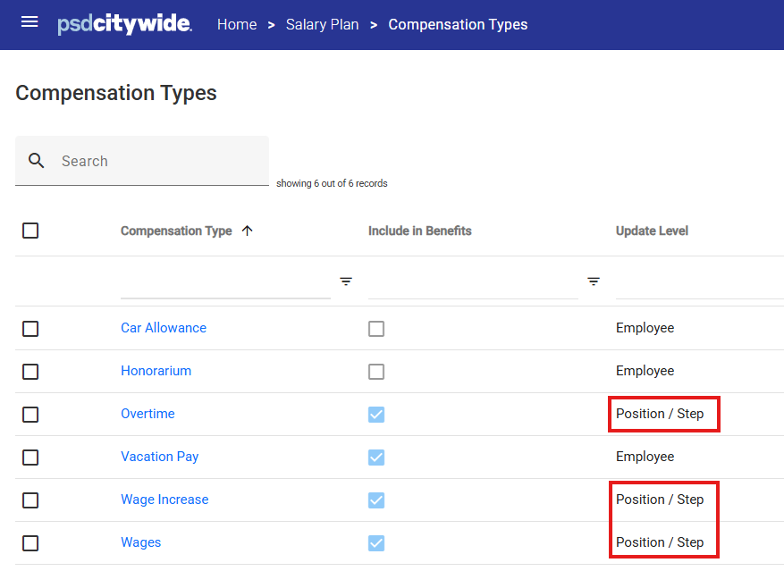Screen dimensions: 784x571
Task: Click Position / Step in Wages row
Action: 660,542
